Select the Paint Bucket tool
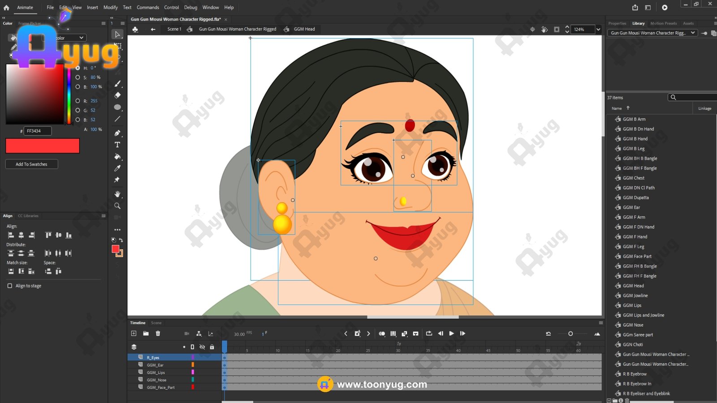 point(117,157)
